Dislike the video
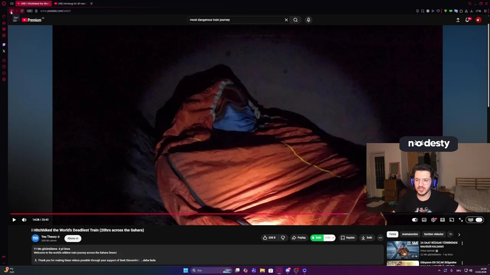The image size is (490, 275). pos(283,238)
